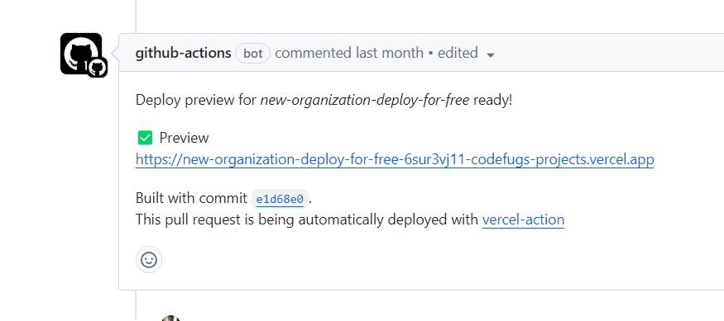This screenshot has height=321, width=724.
Task: Click the 'Built with commit' text
Action: (191, 199)
